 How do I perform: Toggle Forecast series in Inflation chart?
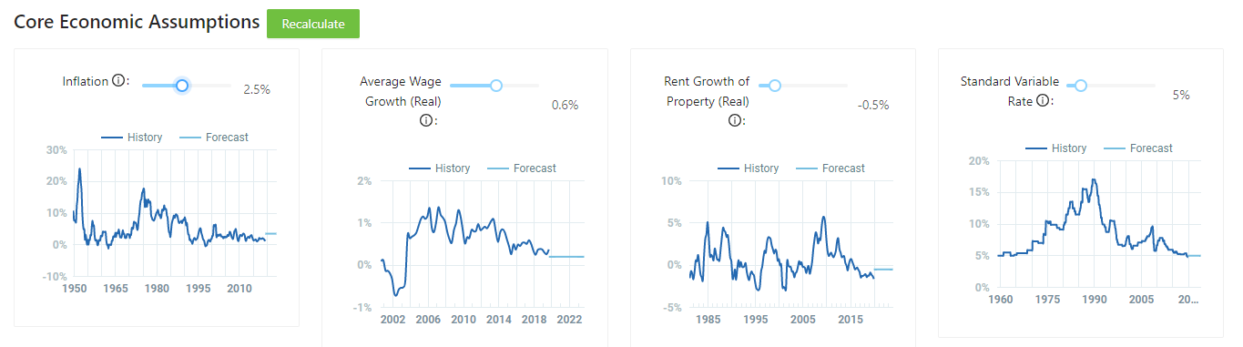213,138
